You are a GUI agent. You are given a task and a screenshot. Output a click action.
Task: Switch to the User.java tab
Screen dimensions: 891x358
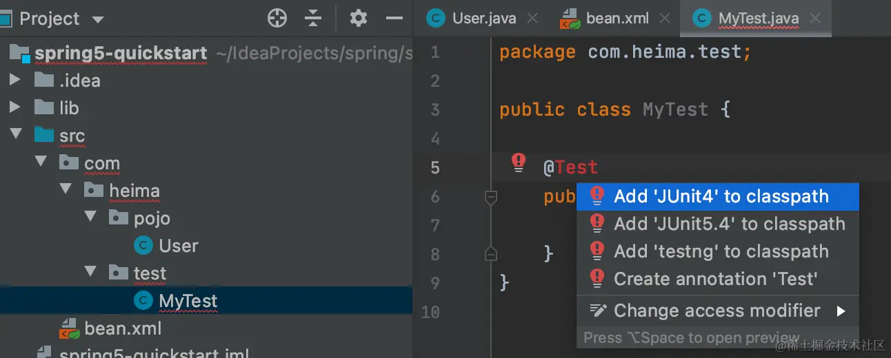click(483, 19)
